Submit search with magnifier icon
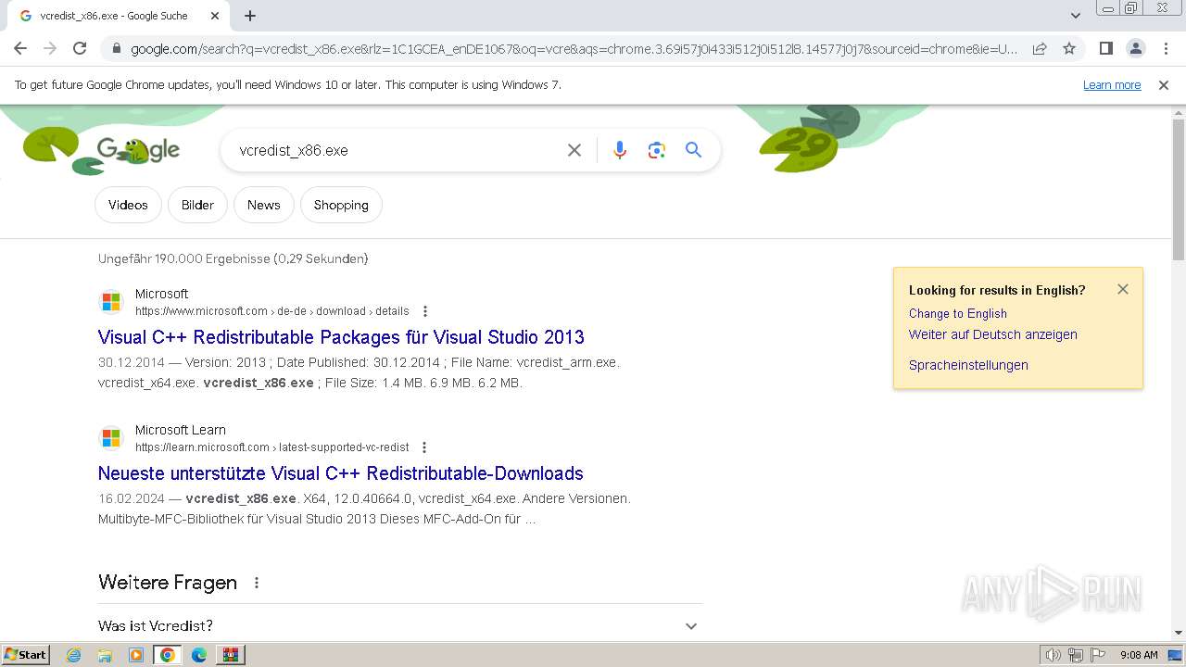Image resolution: width=1186 pixels, height=667 pixels. tap(693, 150)
